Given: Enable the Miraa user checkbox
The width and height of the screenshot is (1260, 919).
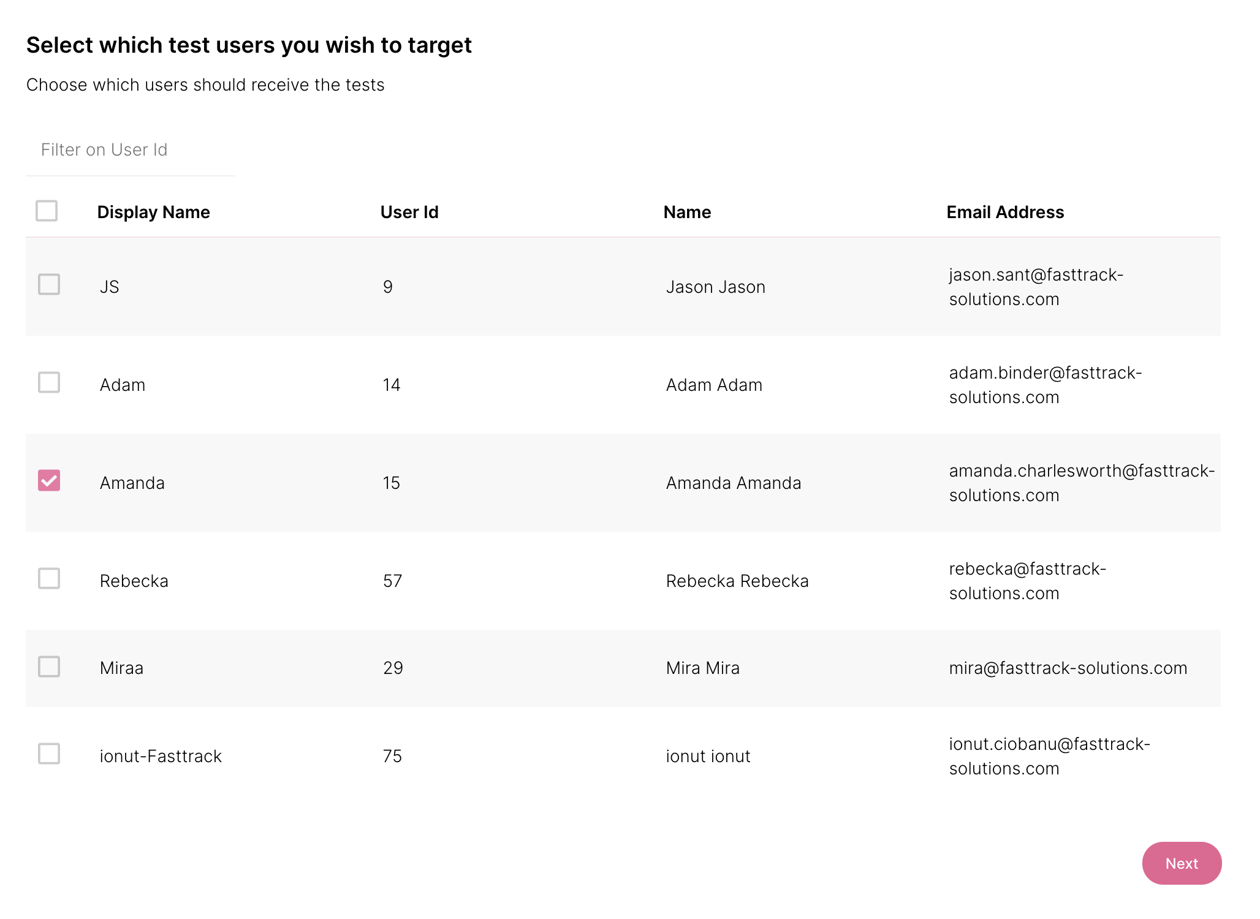Looking at the screenshot, I should tap(49, 667).
